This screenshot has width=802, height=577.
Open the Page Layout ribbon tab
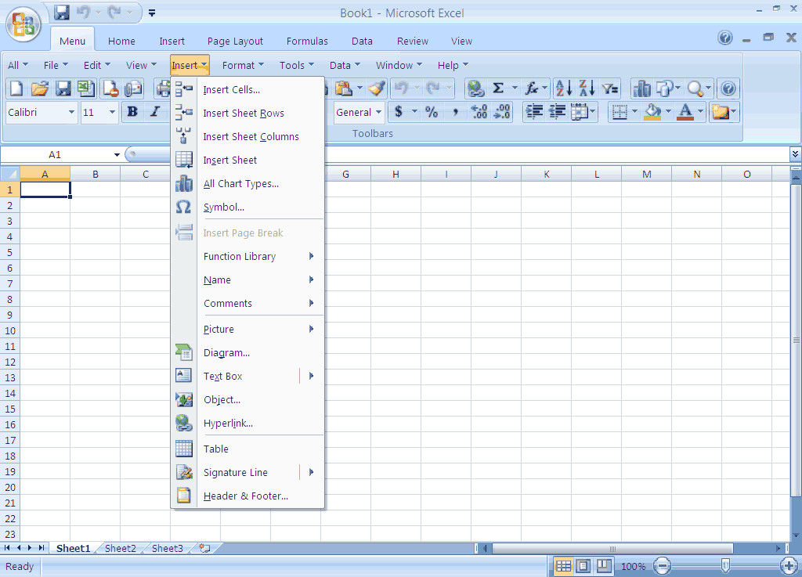click(235, 41)
